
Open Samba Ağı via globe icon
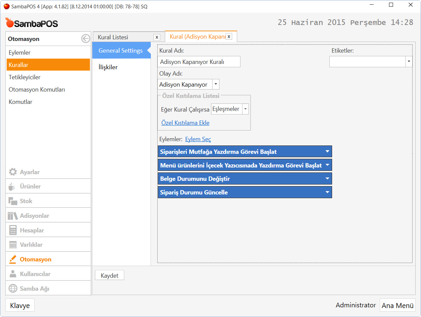pos(13,288)
